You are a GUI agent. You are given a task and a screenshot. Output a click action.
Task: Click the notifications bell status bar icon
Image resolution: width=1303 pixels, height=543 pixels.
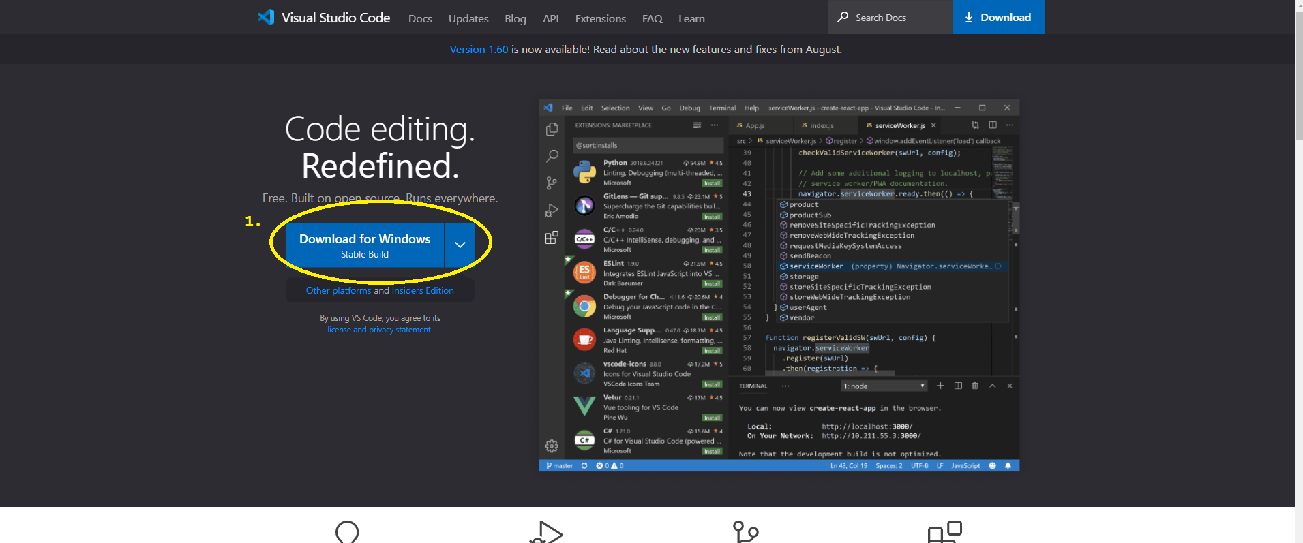[x=1008, y=466]
